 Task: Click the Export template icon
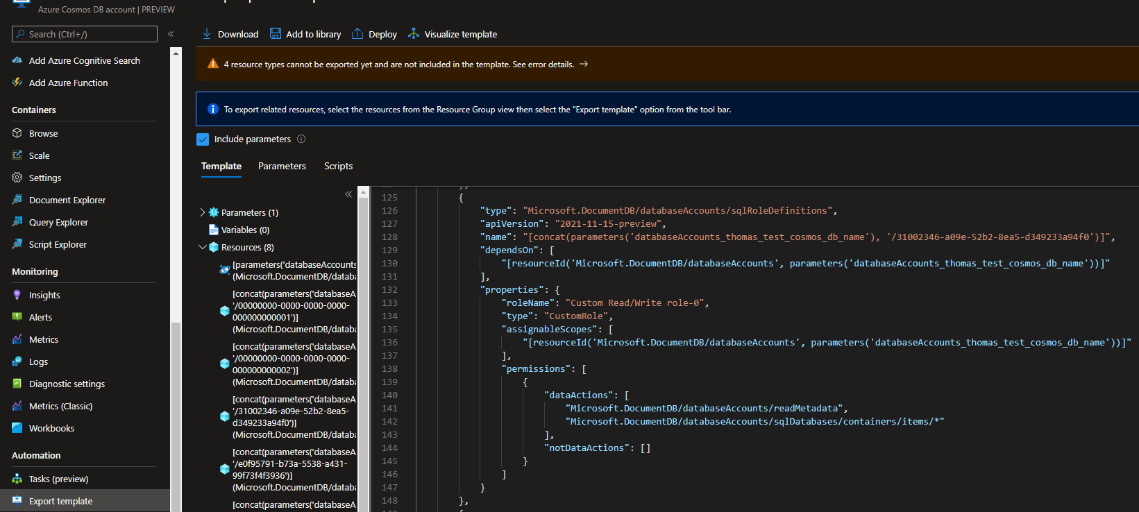pos(17,500)
